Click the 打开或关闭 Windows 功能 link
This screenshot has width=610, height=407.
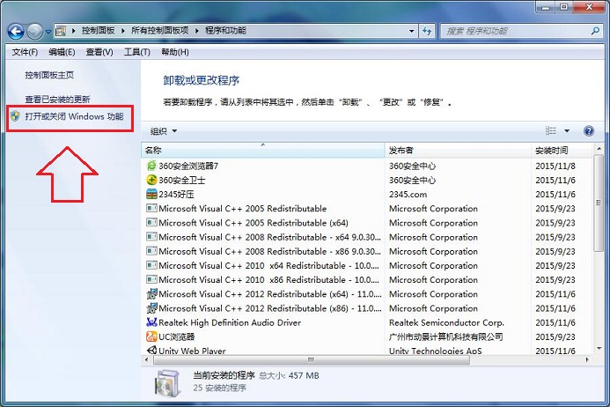[74, 116]
